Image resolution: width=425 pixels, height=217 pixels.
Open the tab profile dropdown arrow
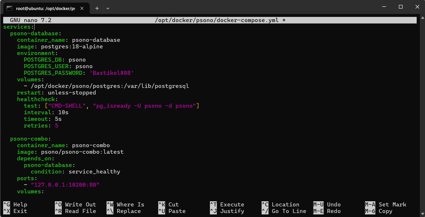pos(108,8)
